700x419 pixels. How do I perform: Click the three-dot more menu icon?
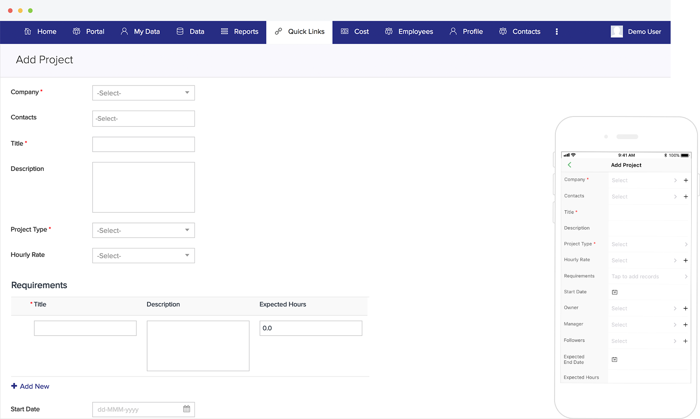point(557,31)
